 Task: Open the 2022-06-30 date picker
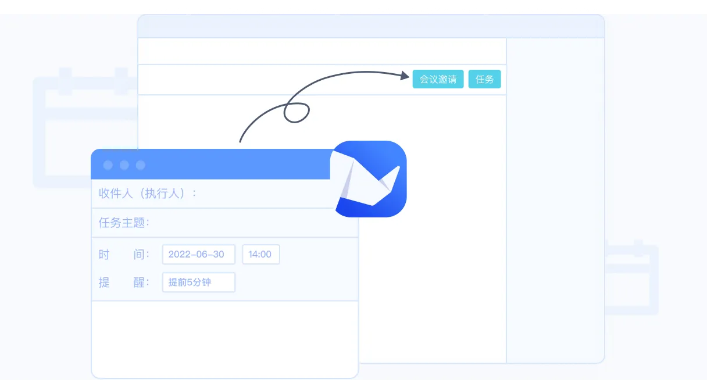(x=198, y=255)
